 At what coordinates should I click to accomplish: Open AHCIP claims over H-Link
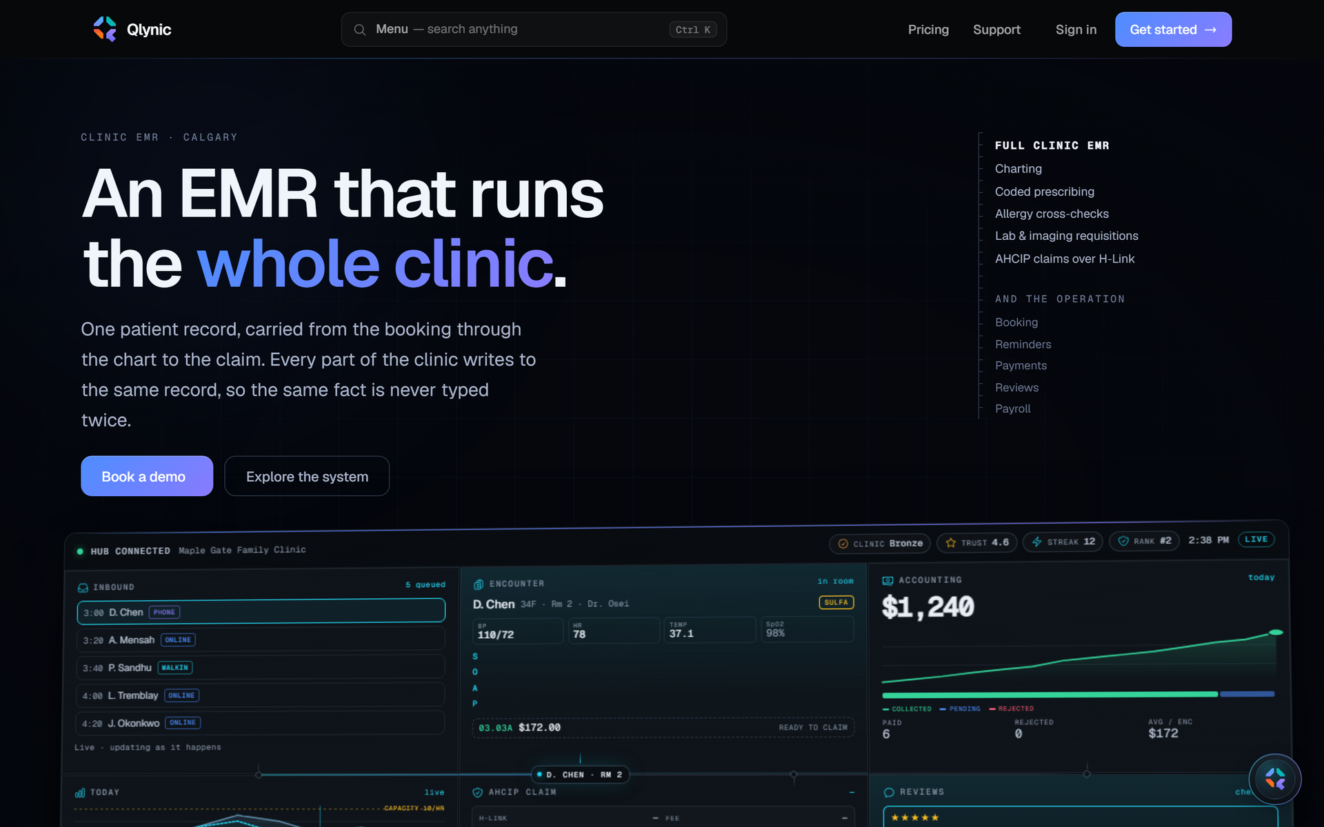point(1064,258)
